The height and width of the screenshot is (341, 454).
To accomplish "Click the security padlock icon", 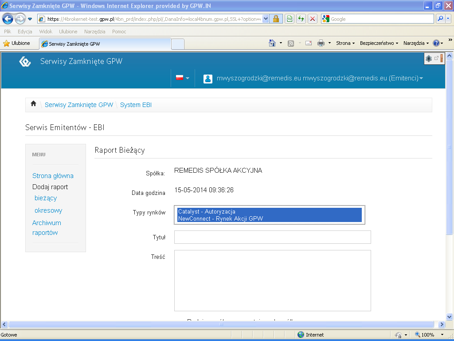I will (x=276, y=19).
